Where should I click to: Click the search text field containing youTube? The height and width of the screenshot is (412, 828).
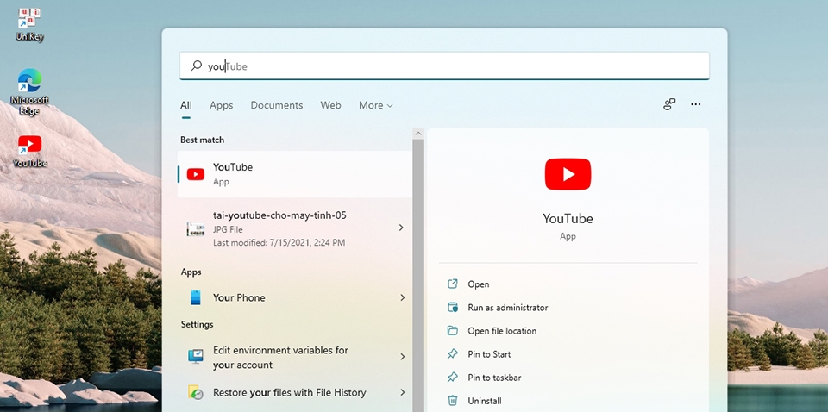click(x=444, y=66)
